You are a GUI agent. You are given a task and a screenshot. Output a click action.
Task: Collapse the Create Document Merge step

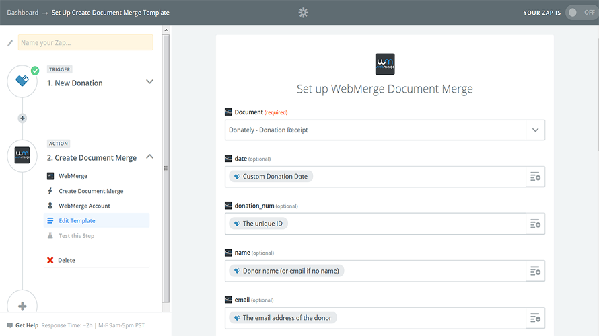click(x=149, y=157)
